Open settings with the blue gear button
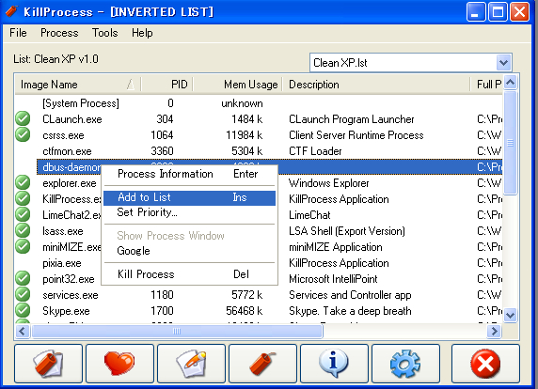 [405, 364]
